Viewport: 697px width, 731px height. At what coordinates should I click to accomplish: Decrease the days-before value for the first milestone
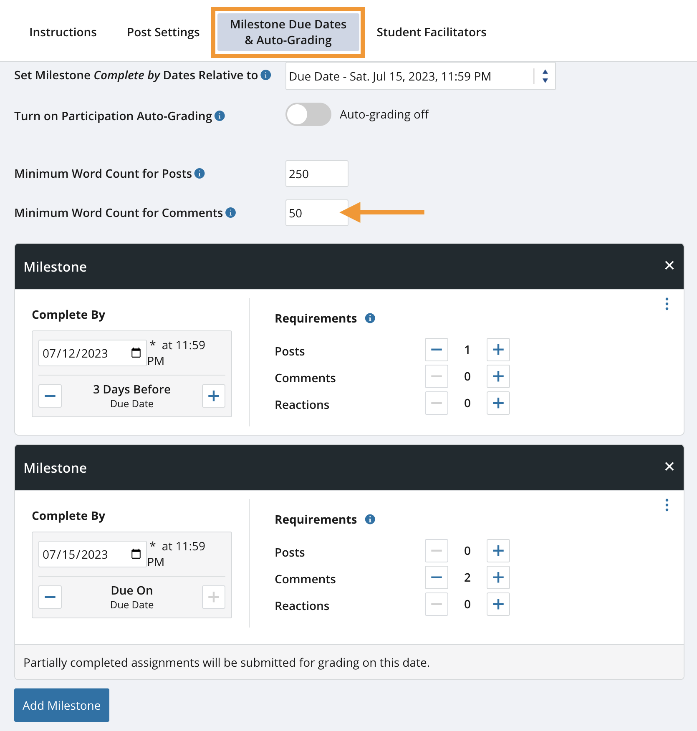click(50, 396)
